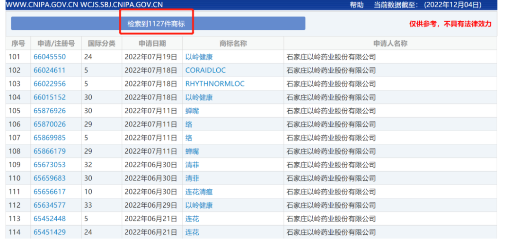Click the 申请人名称 column header
This screenshot has height=239, width=511.
[x=390, y=44]
